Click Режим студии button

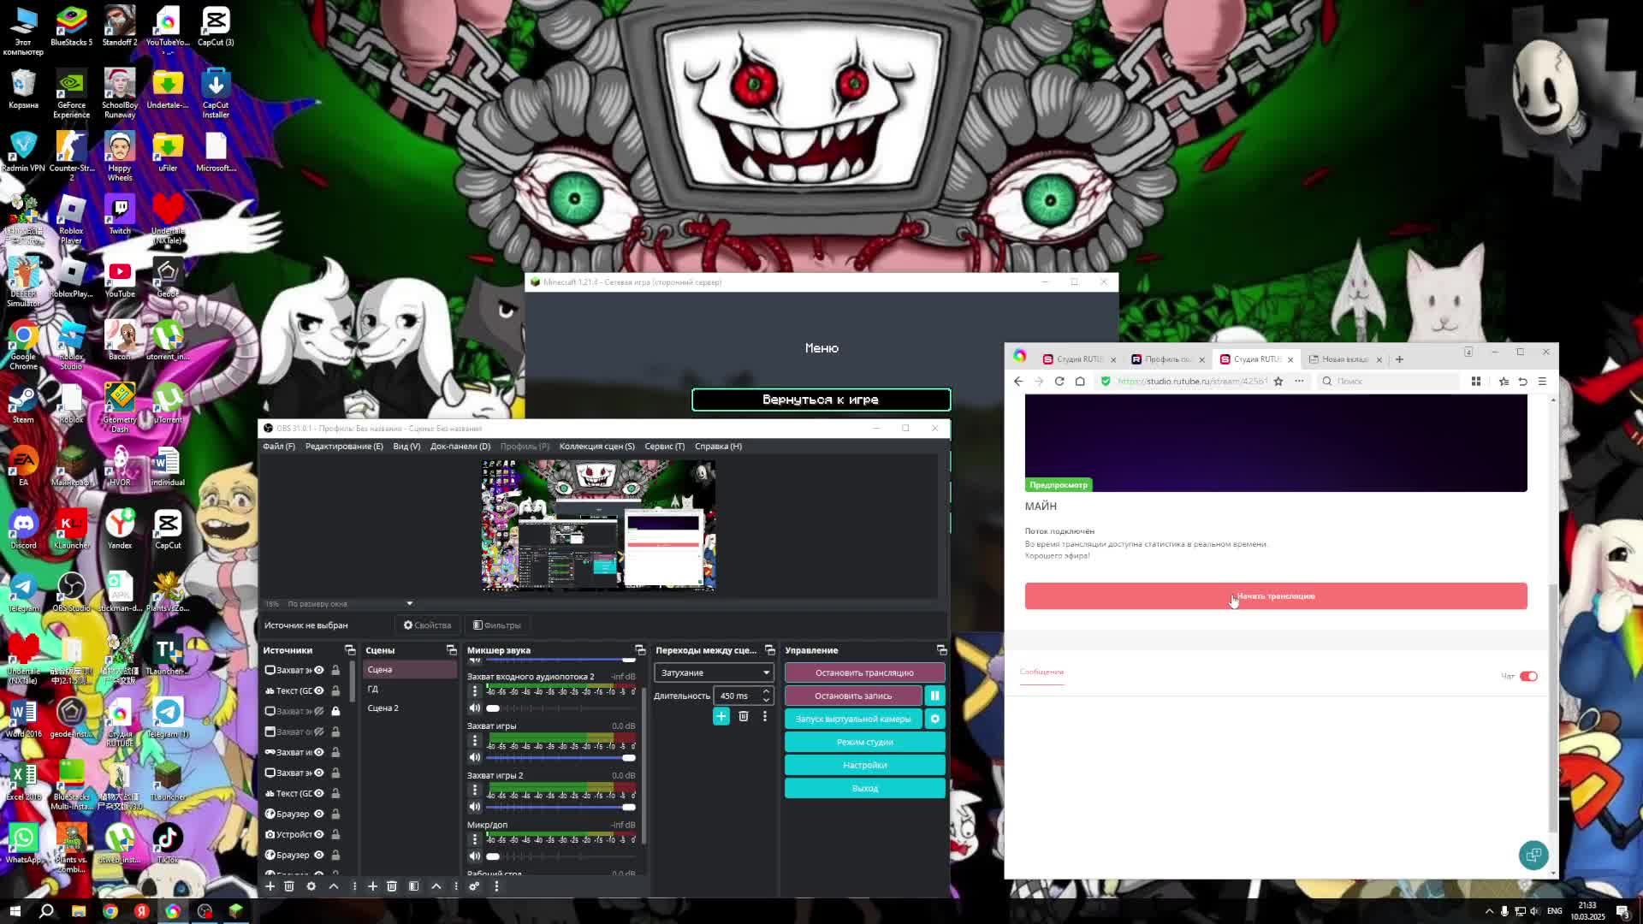[864, 742]
